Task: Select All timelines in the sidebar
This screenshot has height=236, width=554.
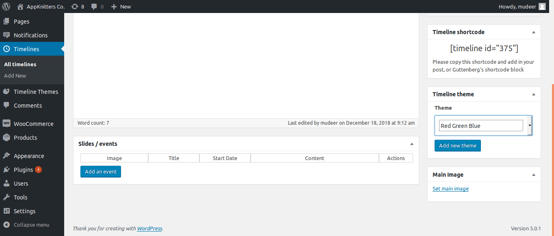Action: tap(19, 64)
